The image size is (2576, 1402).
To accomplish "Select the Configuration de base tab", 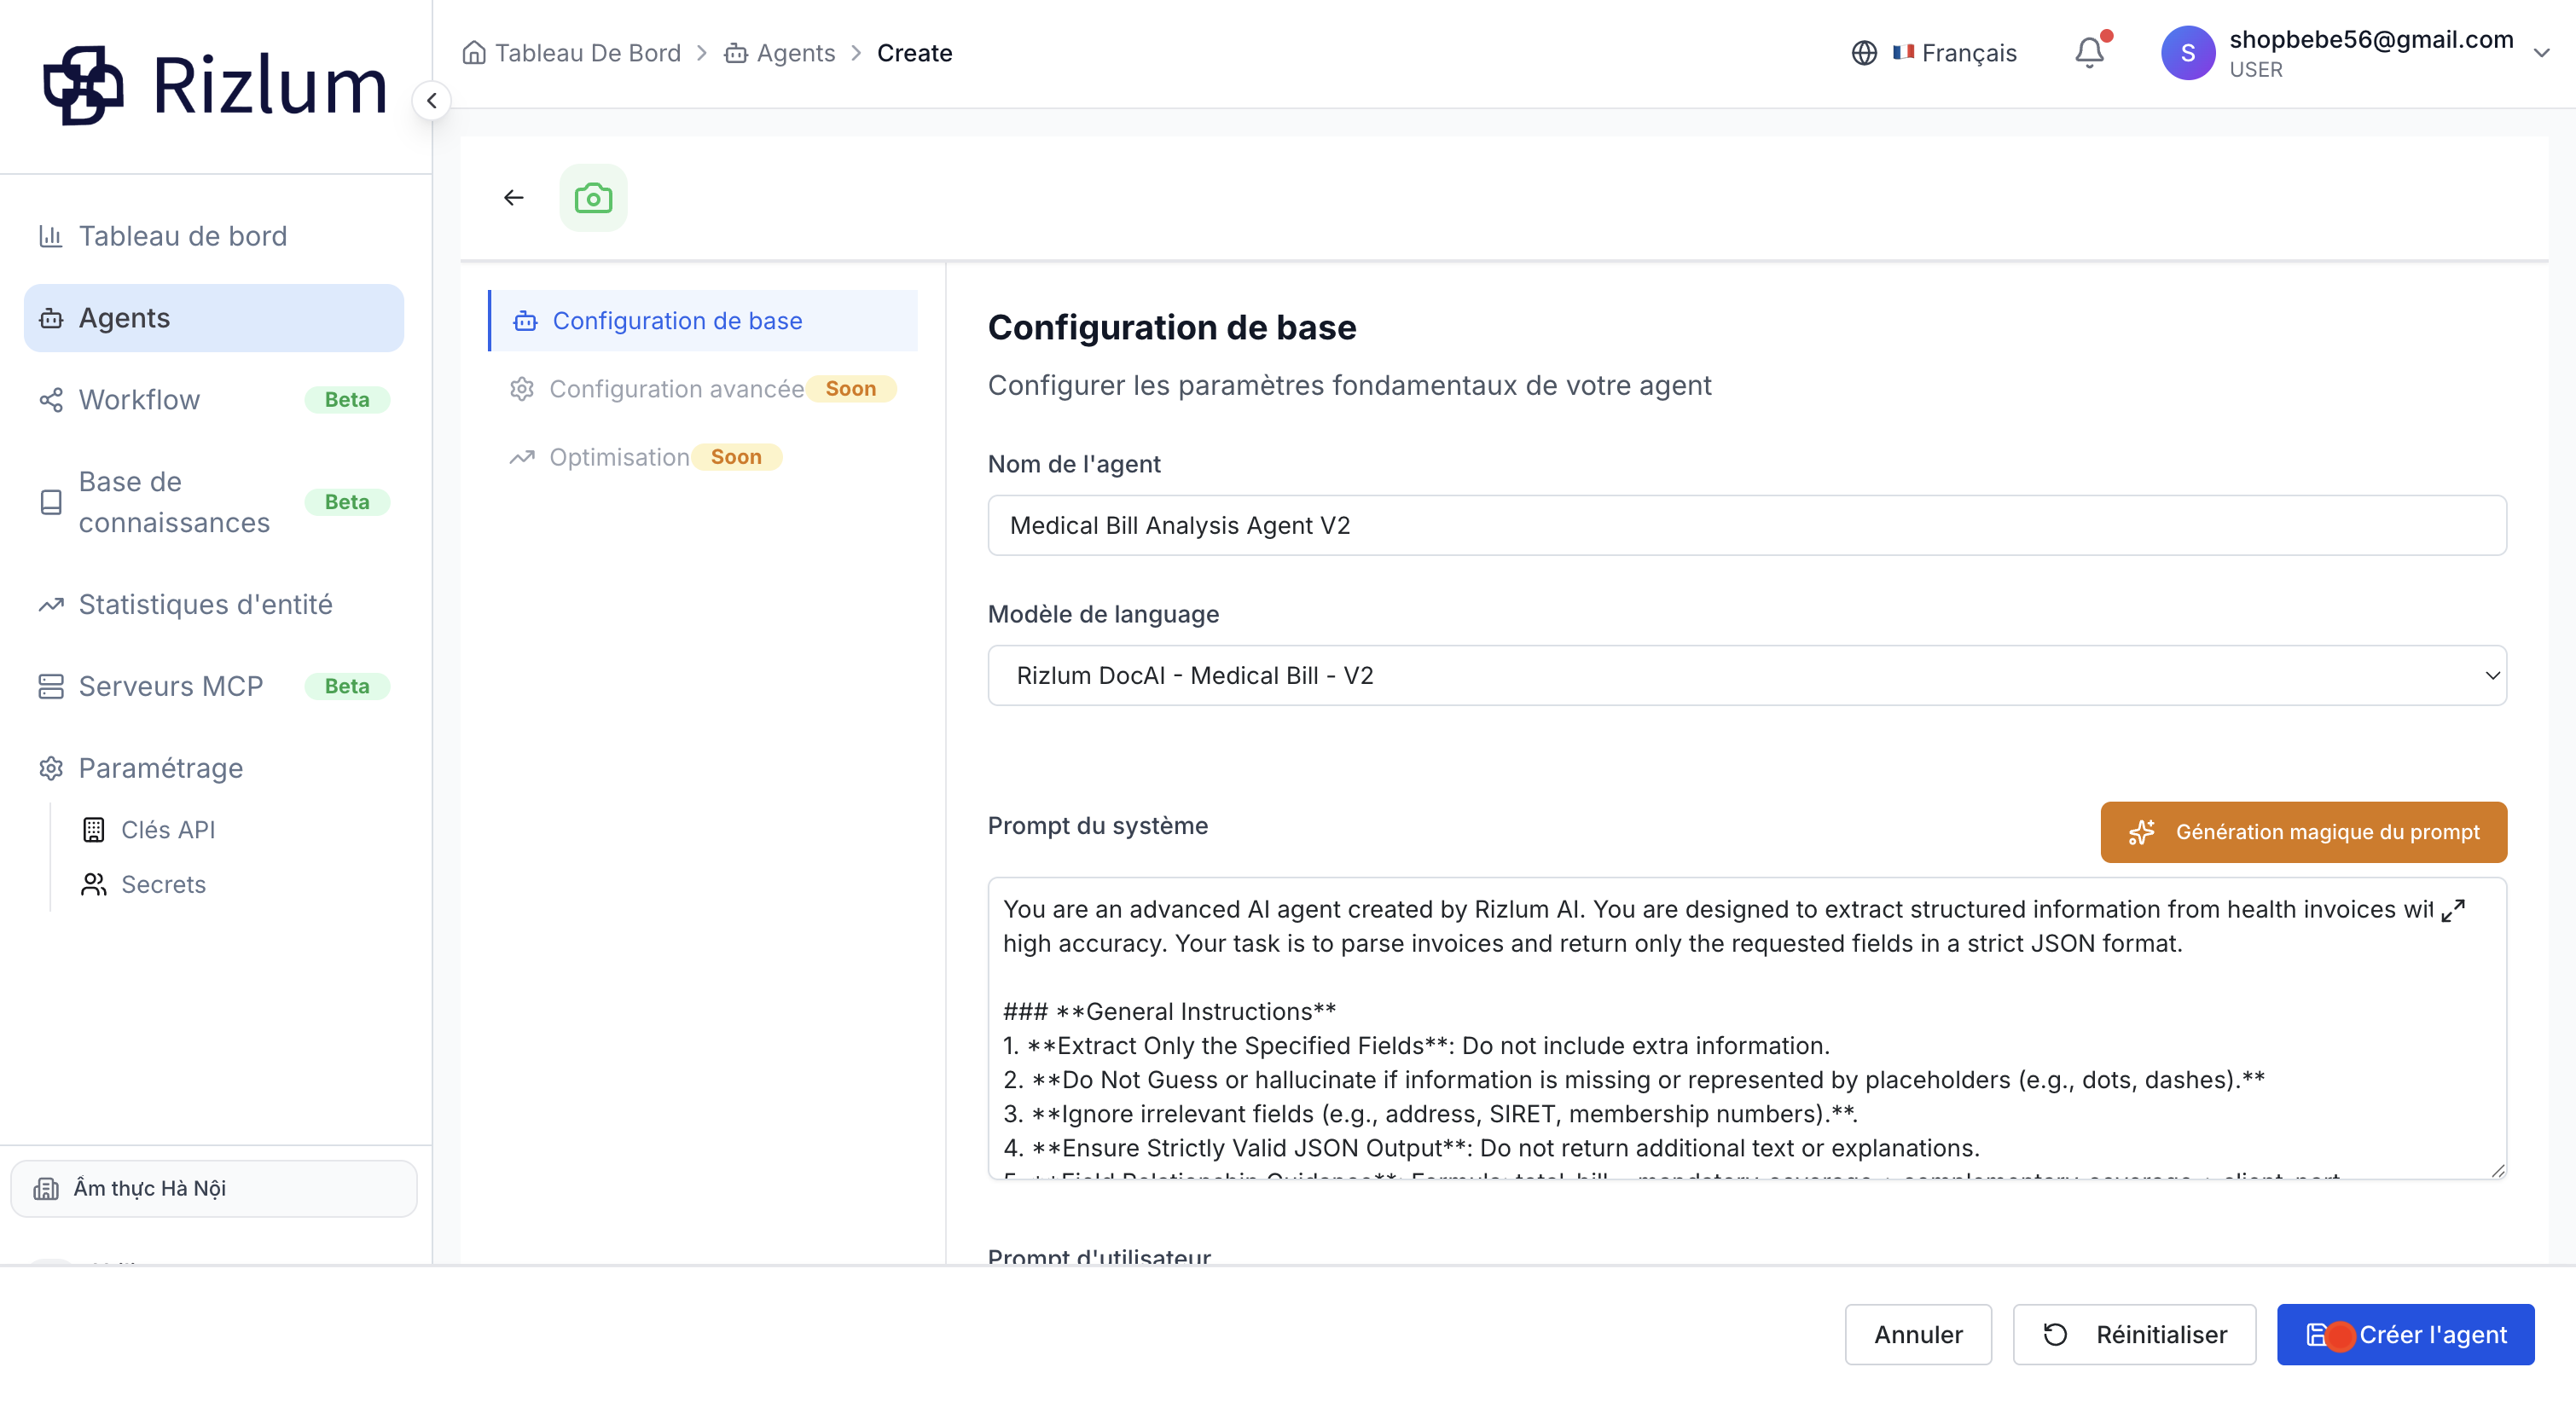I will click(703, 321).
